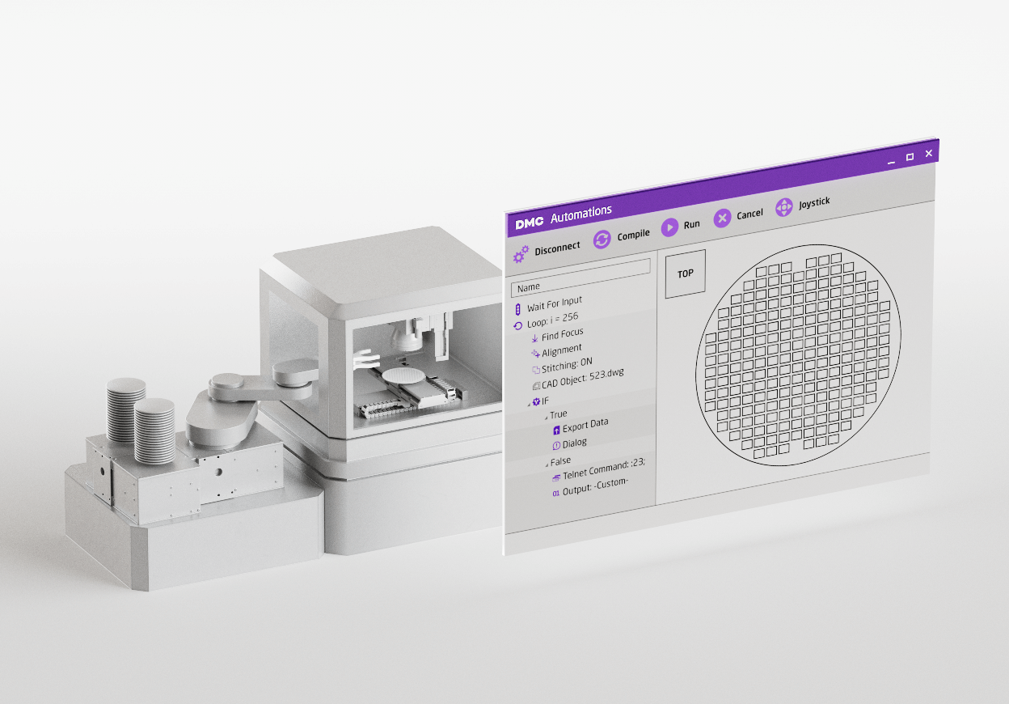The width and height of the screenshot is (1009, 704).
Task: Collapse the False branch
Action: [546, 464]
